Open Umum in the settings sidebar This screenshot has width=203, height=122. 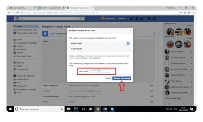[x=26, y=26]
